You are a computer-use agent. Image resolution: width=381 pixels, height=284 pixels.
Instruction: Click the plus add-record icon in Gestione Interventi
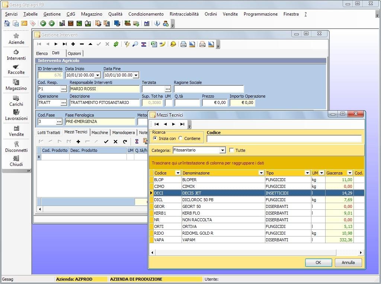coord(73,44)
